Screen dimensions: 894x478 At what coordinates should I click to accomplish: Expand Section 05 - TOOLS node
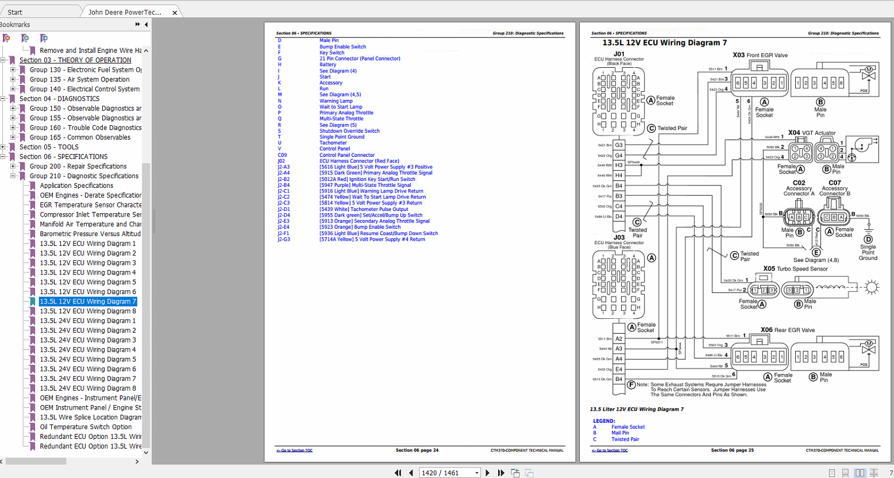click(x=3, y=147)
